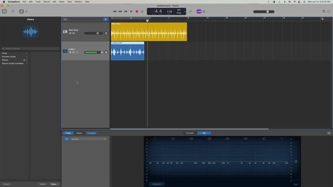This screenshot has width=333, height=187.
Task: Toggle the EQ power button
Action: pos(67,139)
